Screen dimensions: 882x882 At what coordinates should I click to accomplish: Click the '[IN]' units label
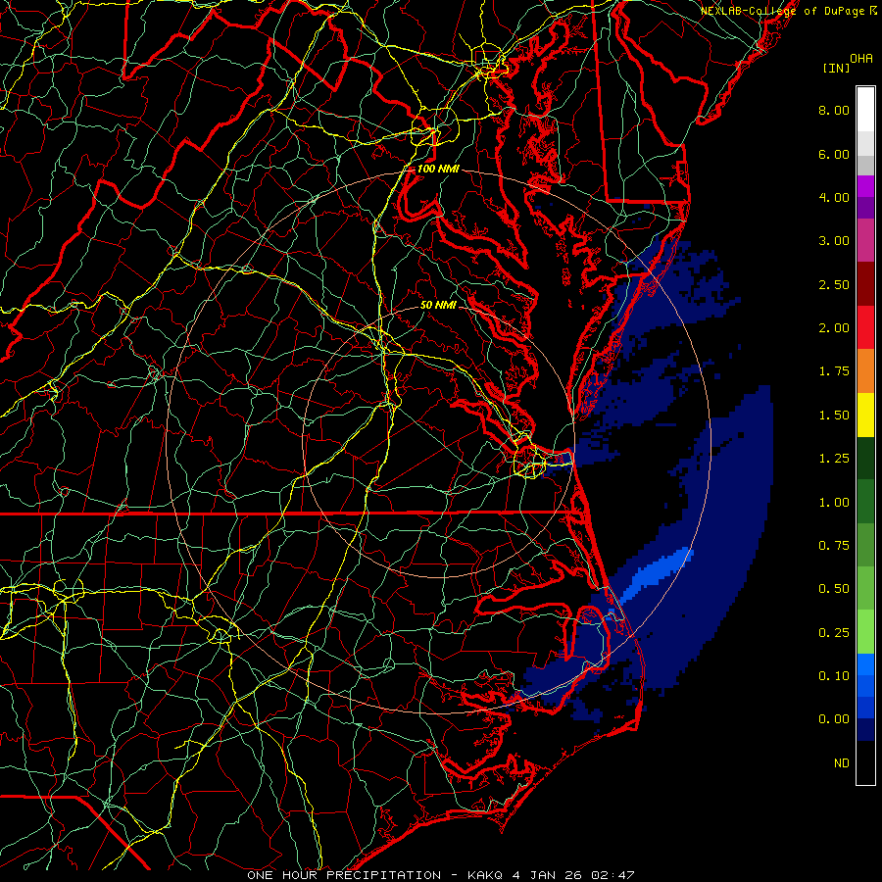coord(836,68)
